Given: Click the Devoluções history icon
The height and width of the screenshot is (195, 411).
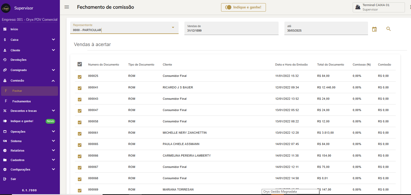Looking at the screenshot, I should (x=5, y=60).
